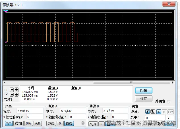Select A/B display mode

pyautogui.click(x=38, y=123)
